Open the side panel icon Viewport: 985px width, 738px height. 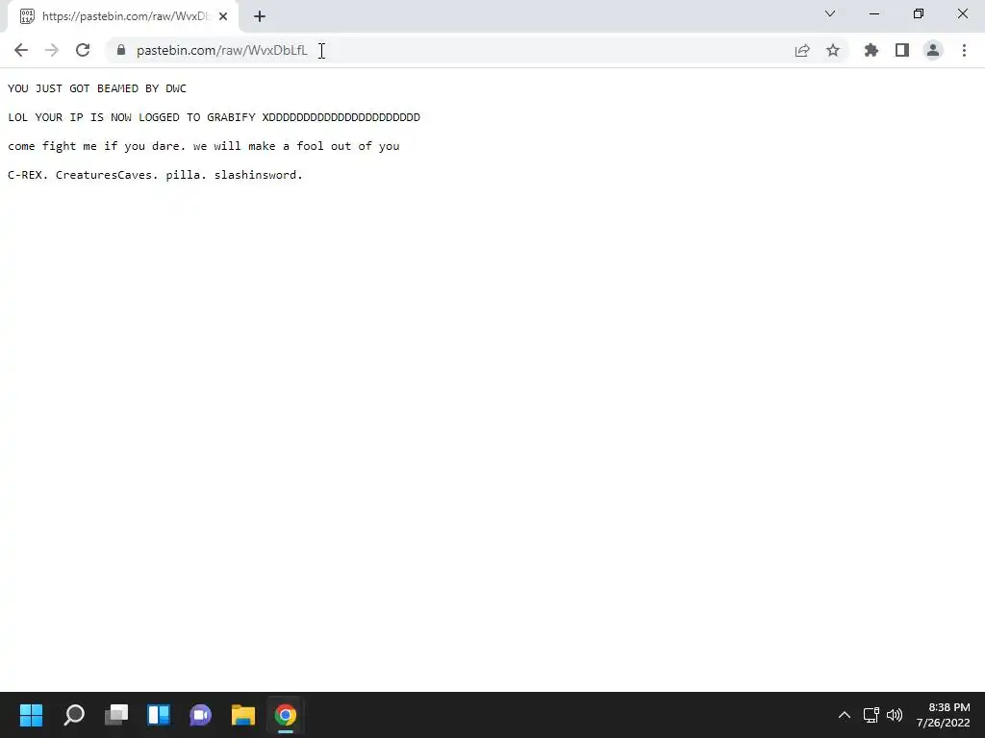(x=902, y=50)
